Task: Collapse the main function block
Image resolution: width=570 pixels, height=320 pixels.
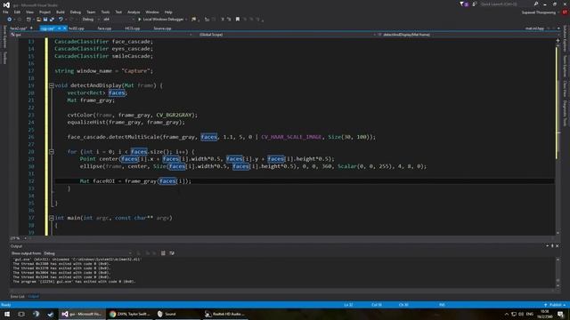Action: click(x=52, y=218)
